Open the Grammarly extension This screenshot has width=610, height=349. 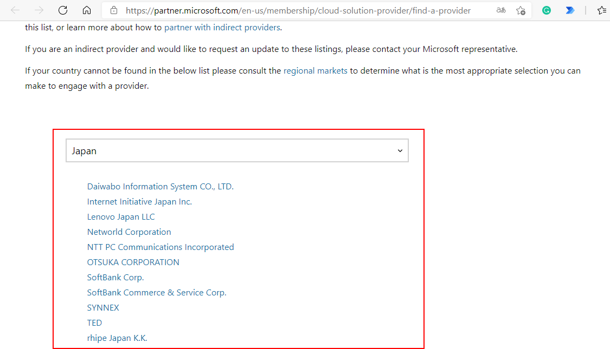pos(546,10)
